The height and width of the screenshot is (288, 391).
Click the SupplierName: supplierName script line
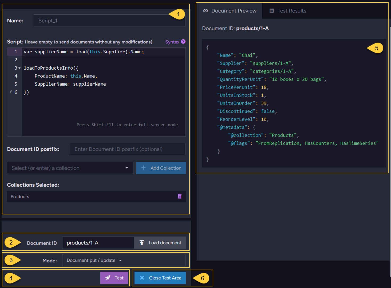(70, 84)
